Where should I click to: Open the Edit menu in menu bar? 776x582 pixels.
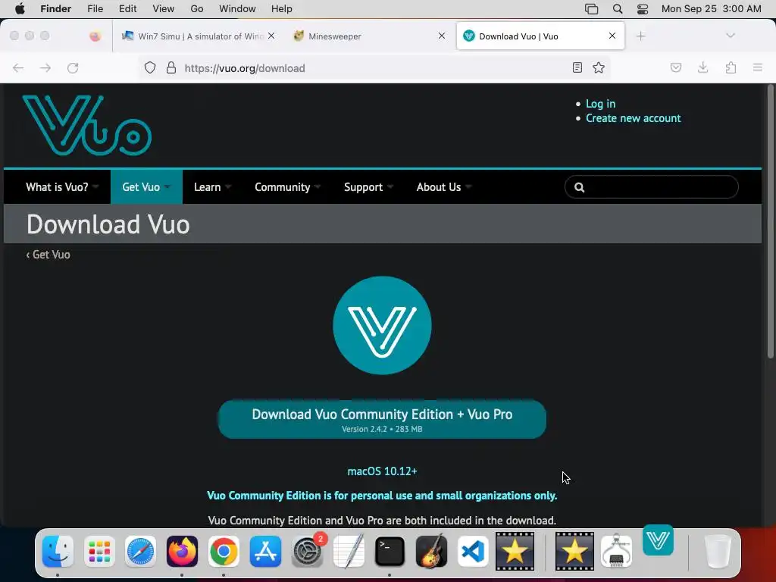[127, 9]
